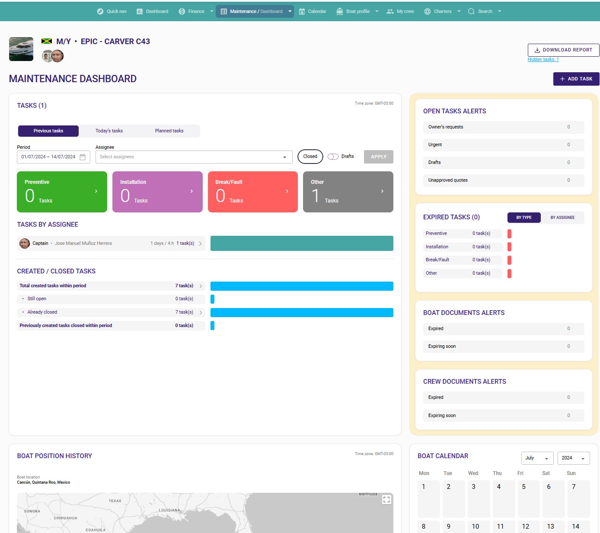This screenshot has height=533, width=600.
Task: Click the Drafts row in Open Tasks Alerts
Action: click(504, 163)
